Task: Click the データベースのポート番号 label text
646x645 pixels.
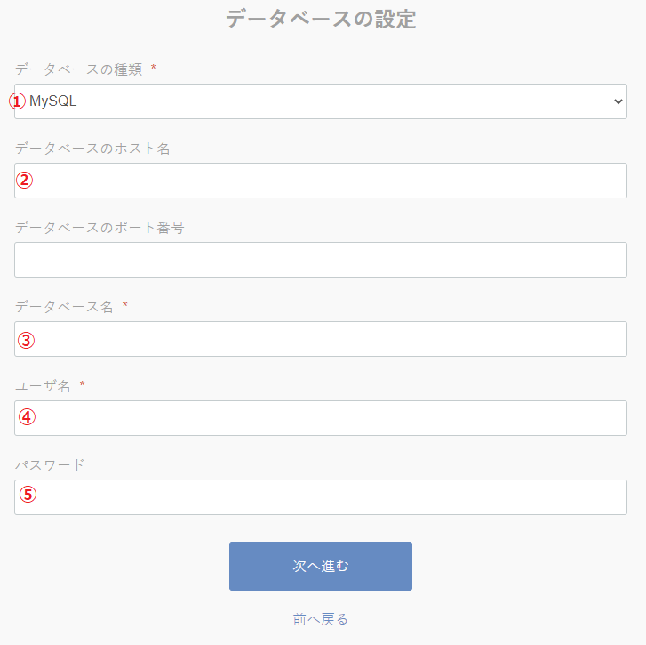Action: tap(100, 228)
